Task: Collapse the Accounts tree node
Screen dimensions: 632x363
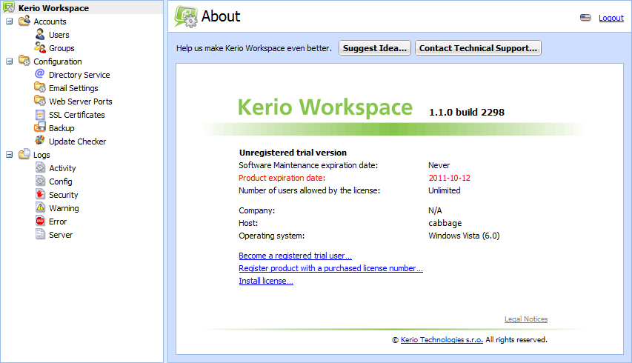Action: pos(10,21)
